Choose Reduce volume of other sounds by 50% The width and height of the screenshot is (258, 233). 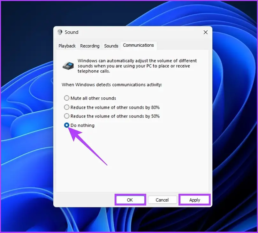(67, 116)
